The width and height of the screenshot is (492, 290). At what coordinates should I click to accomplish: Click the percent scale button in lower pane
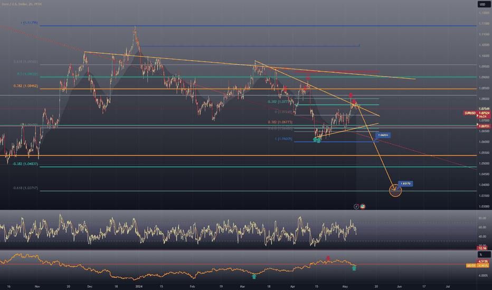coord(484,255)
